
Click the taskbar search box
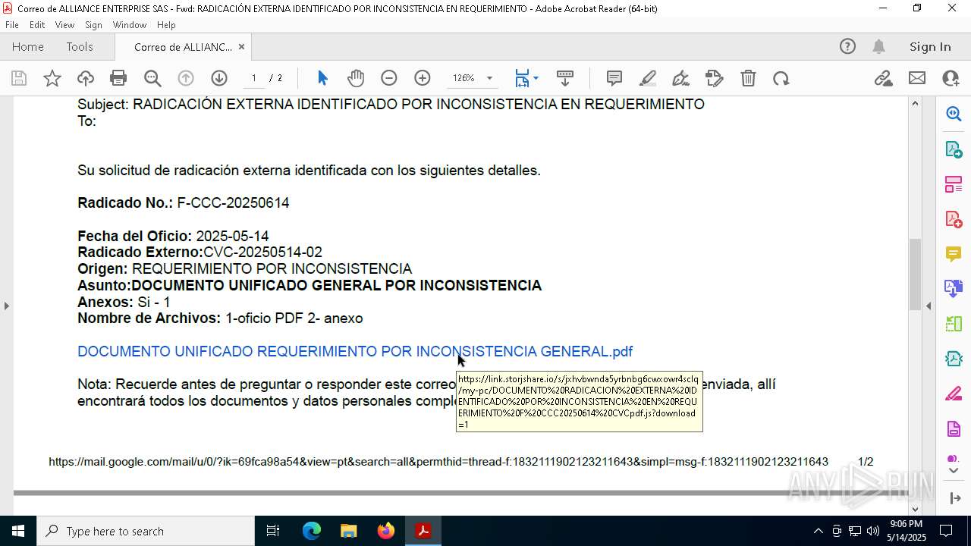tap(146, 531)
